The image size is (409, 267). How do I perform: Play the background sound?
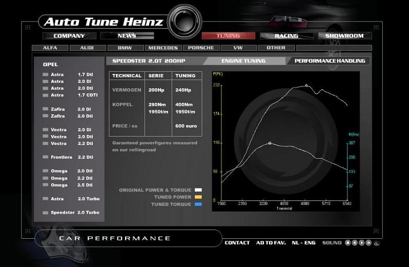click(361, 243)
